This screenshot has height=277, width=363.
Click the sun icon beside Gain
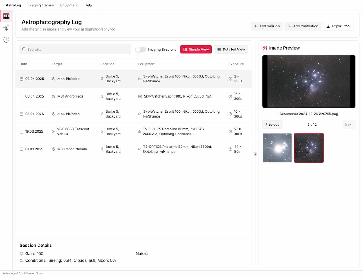[x=21, y=254]
